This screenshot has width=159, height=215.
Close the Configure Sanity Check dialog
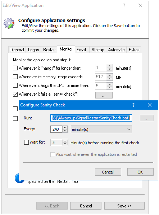point(150,105)
